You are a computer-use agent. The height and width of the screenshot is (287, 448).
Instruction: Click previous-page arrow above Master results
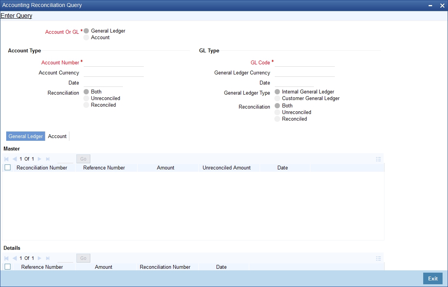14,159
